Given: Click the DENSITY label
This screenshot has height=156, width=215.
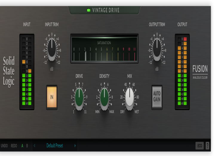Looking at the screenshot, I should [x=104, y=76].
